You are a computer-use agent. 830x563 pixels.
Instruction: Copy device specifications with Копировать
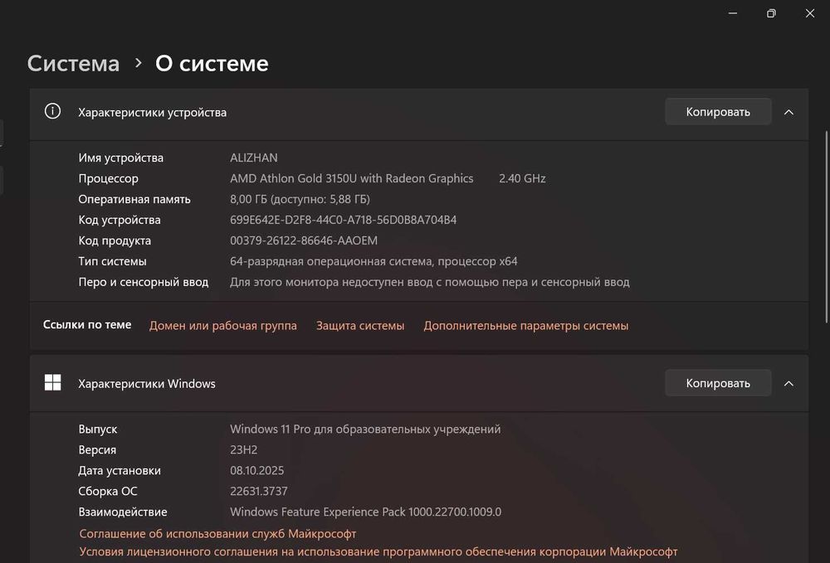click(x=717, y=112)
